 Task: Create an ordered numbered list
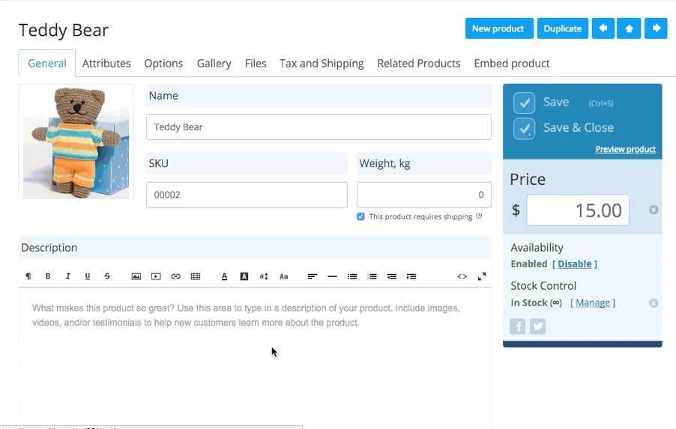tap(372, 276)
